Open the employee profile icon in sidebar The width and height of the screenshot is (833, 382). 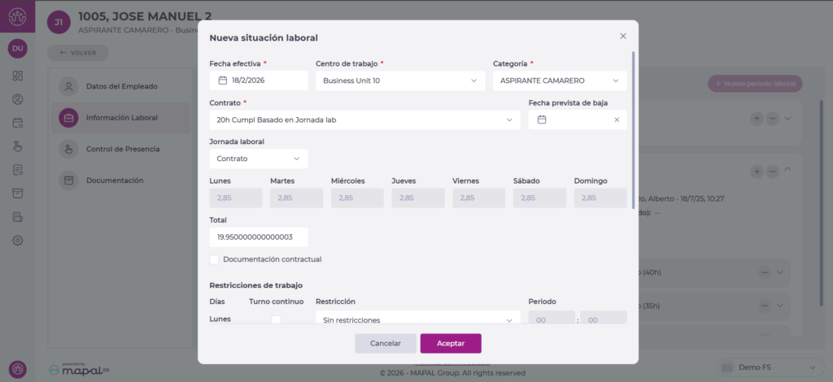pyautogui.click(x=18, y=100)
